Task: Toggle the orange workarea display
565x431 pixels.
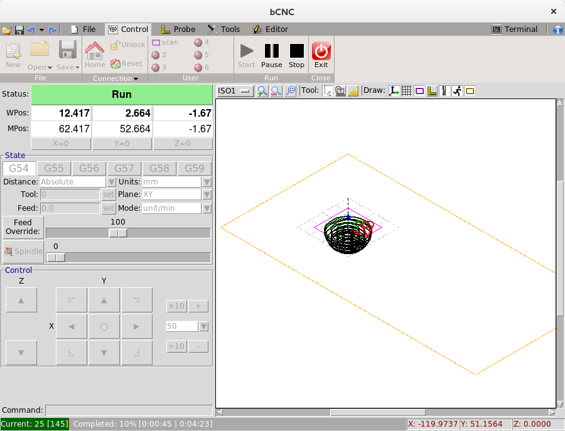Action: coord(470,91)
